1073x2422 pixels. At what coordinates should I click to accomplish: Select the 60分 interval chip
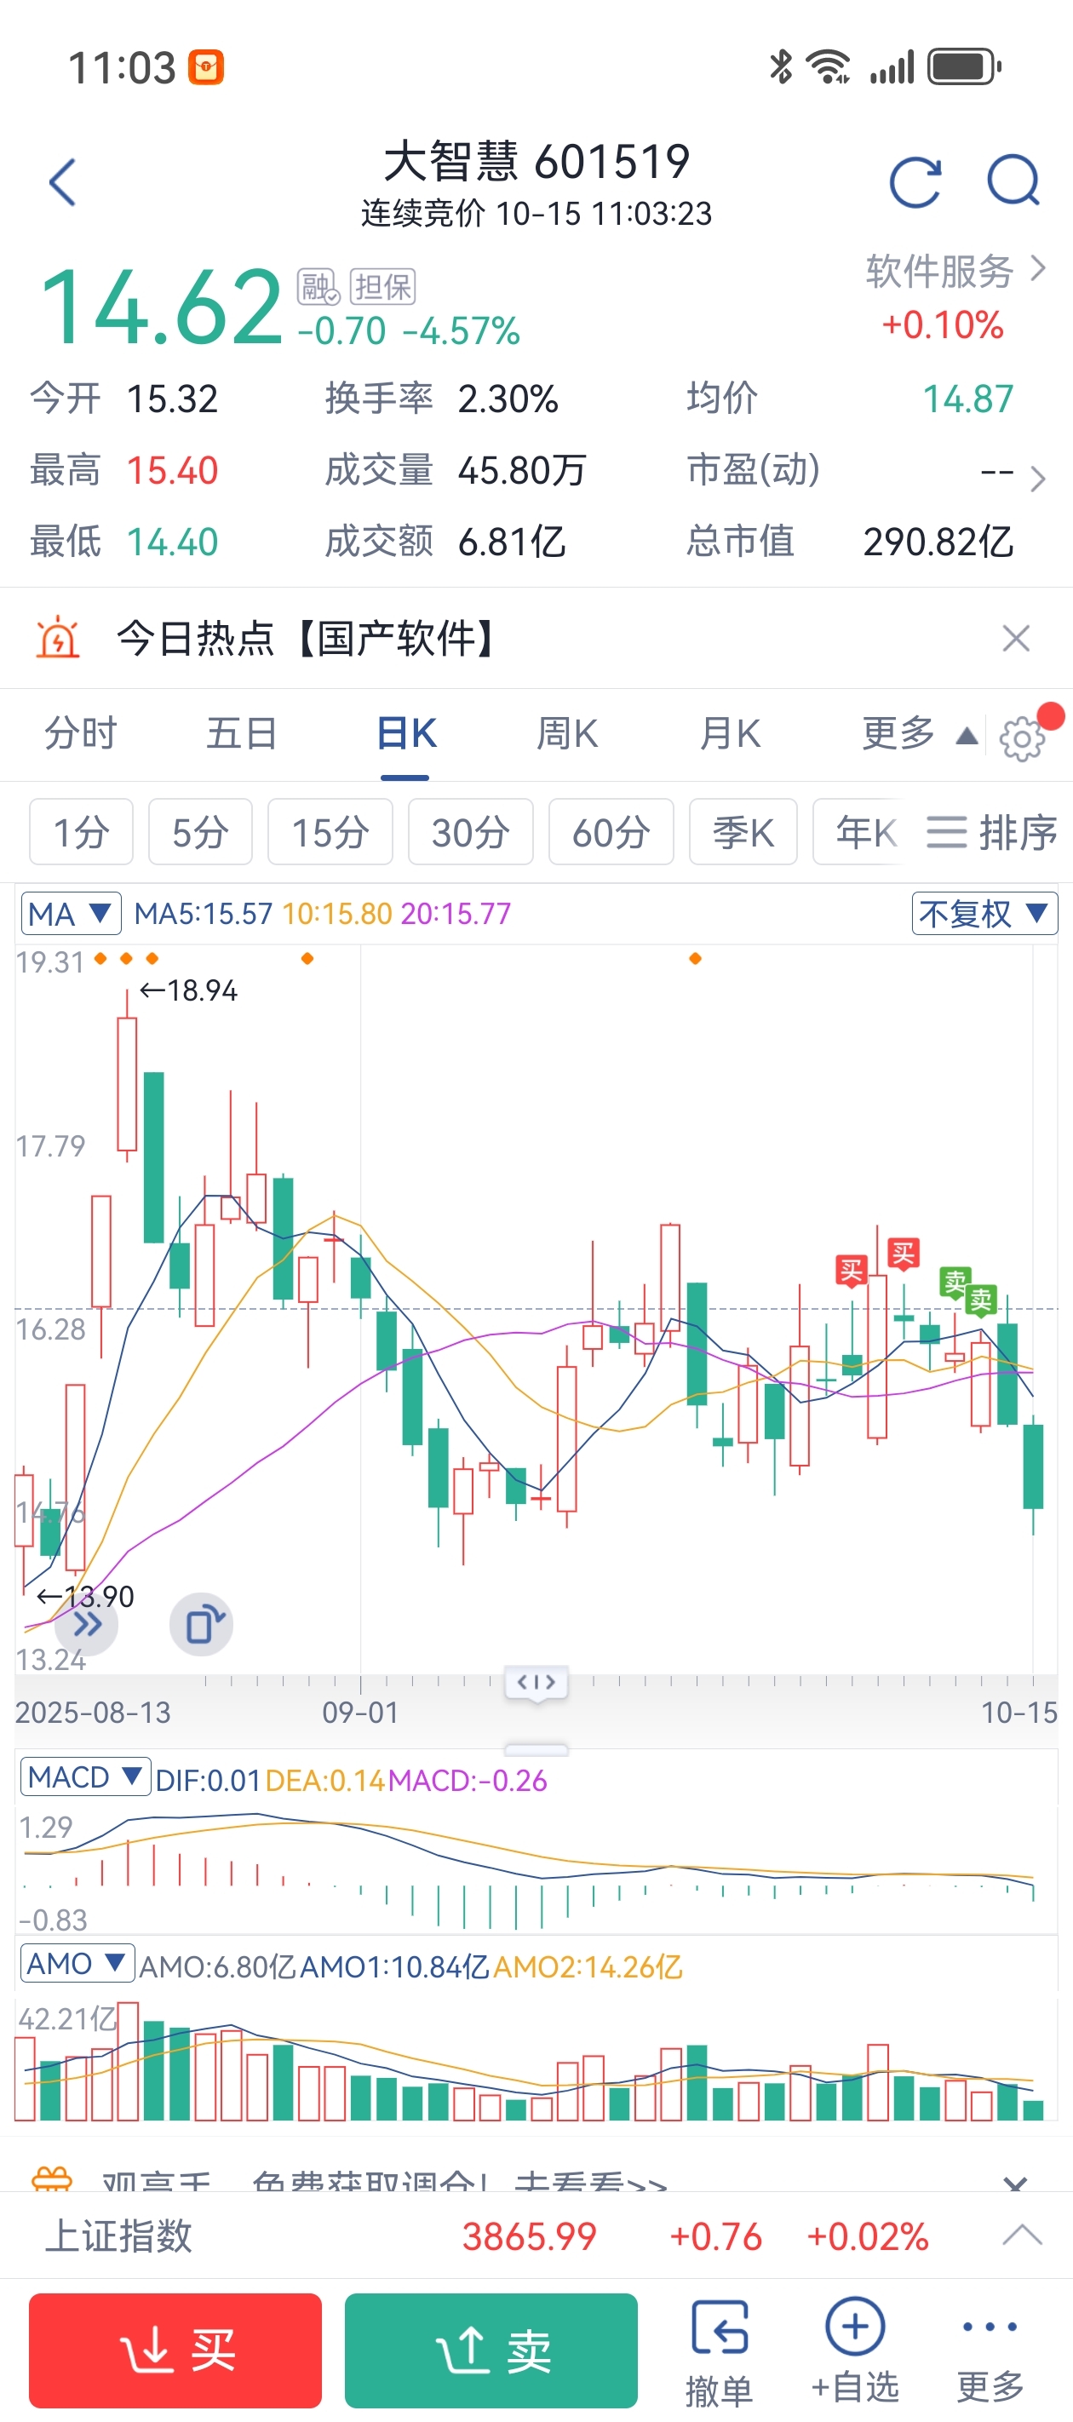[611, 832]
